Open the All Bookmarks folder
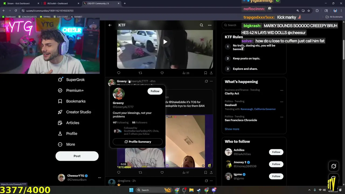The image size is (345, 194). 334,17
